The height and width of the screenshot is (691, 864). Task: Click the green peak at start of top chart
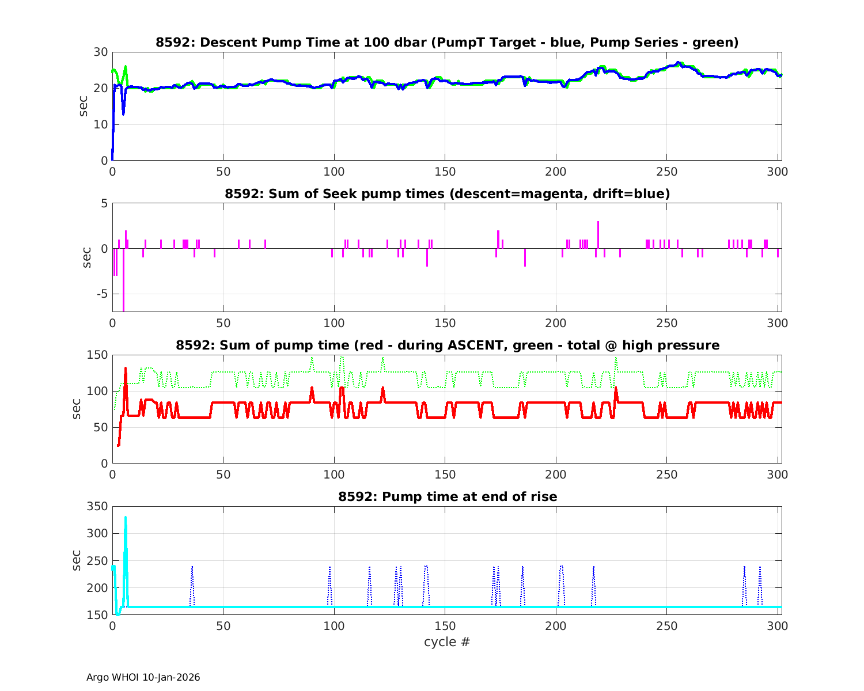pyautogui.click(x=125, y=67)
